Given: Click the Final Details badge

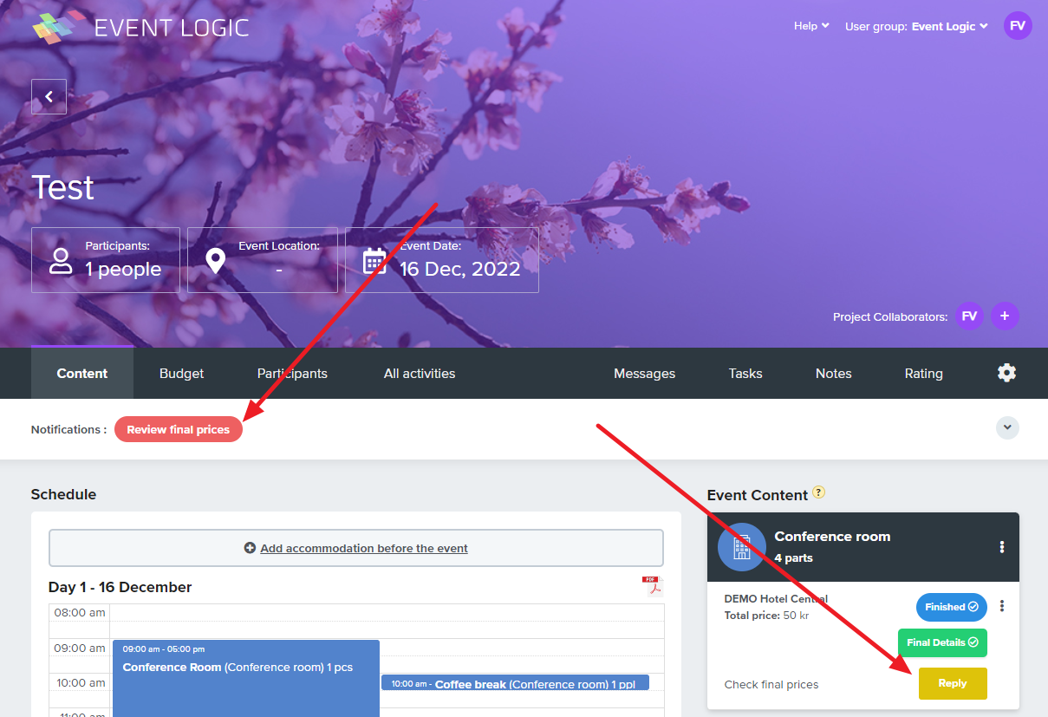Looking at the screenshot, I should click(942, 642).
